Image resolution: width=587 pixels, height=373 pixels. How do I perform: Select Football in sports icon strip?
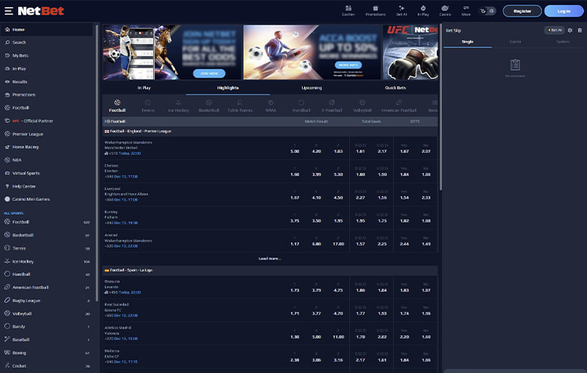pos(117,106)
